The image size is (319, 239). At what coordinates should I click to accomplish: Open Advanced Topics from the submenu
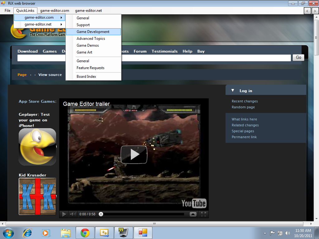[x=93, y=39]
